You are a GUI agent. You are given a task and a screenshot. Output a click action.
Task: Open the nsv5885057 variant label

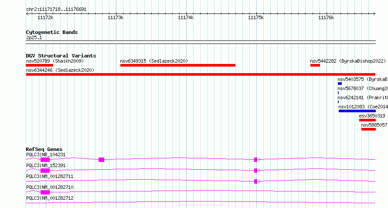pos(374,125)
